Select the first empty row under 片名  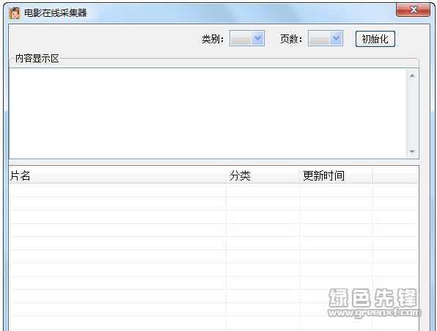click(x=117, y=191)
